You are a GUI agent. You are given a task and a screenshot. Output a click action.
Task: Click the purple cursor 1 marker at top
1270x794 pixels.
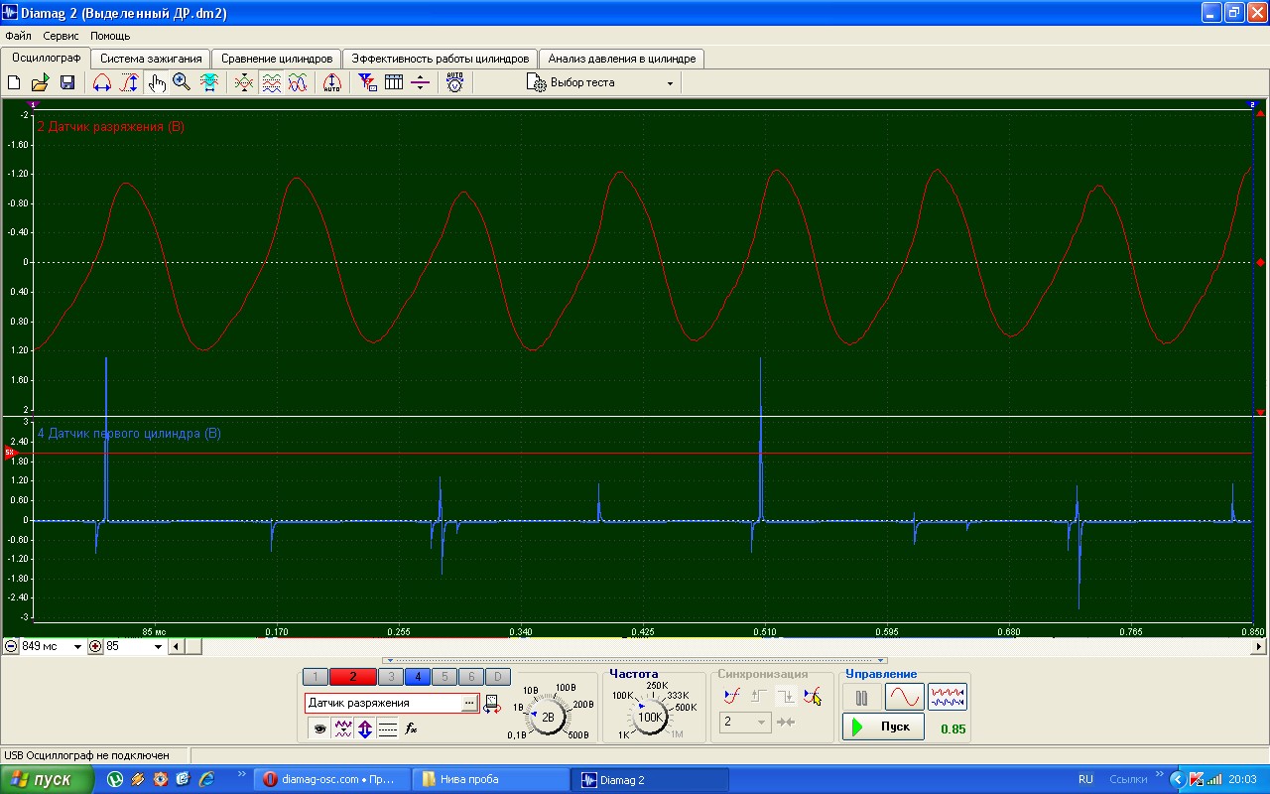33,103
